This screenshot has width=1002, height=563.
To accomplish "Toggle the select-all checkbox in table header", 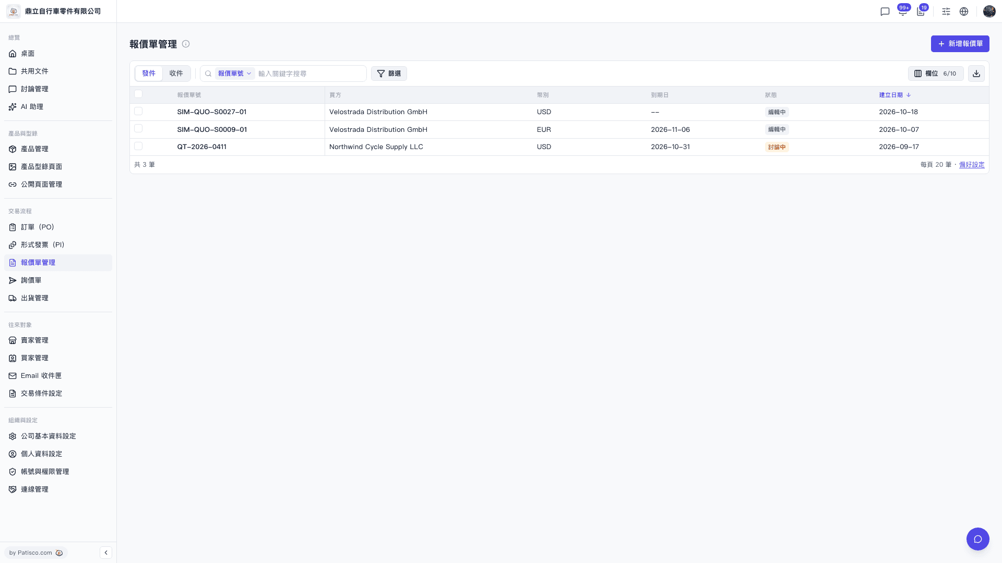I will [x=138, y=94].
